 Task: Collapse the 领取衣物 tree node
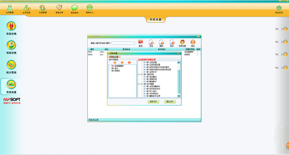tap(139, 74)
